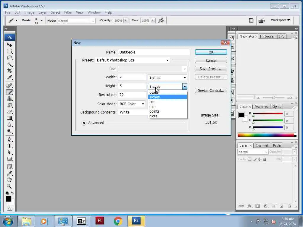Select the Pen tool
The height and width of the screenshot is (227, 303).
9,139
